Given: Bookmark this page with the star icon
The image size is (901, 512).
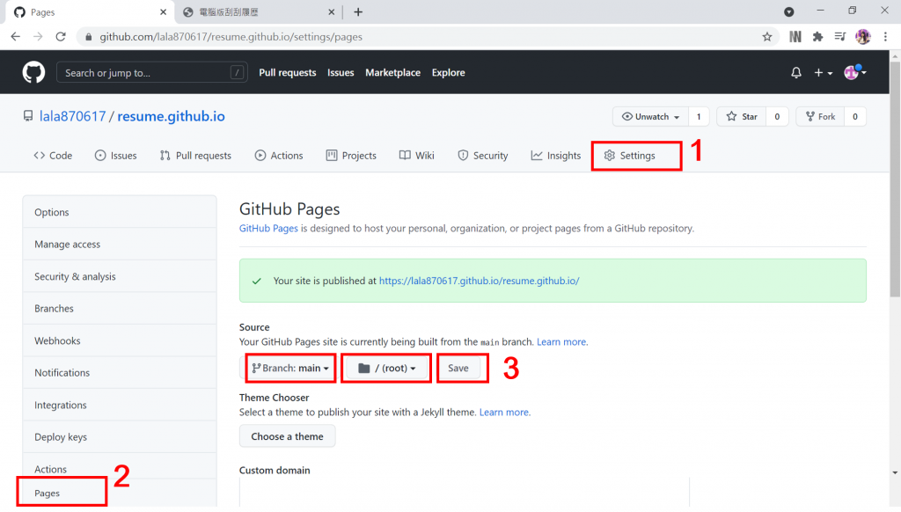Looking at the screenshot, I should pos(767,37).
